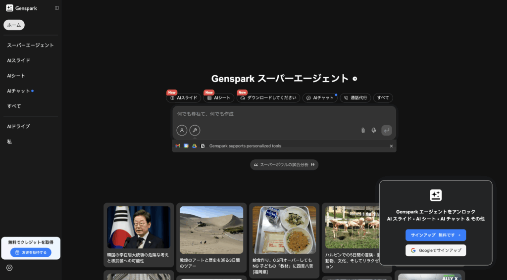Click the サインアップ 無料です button
Image resolution: width=507 pixels, height=280 pixels.
click(436, 235)
